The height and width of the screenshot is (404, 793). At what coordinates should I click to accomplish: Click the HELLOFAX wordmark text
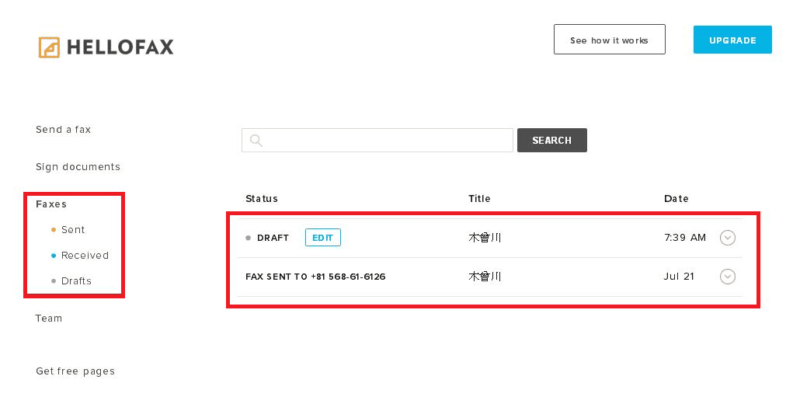click(120, 47)
